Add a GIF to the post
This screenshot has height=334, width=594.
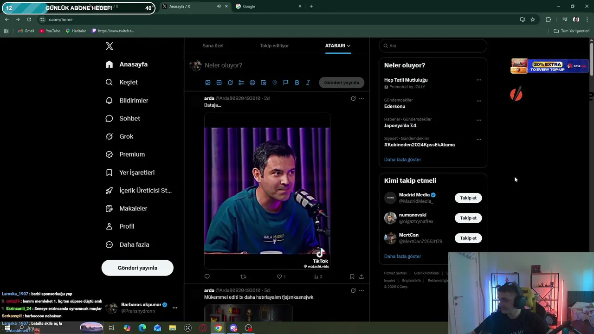click(219, 83)
